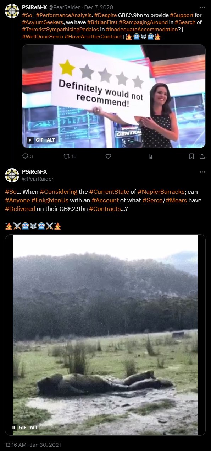The image size is (211, 451).
Task: Like the Dec 7 tweet
Action: tap(109, 156)
